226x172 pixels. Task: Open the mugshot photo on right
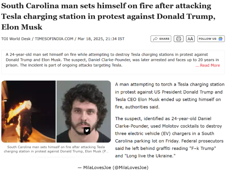[x=84, y=112]
